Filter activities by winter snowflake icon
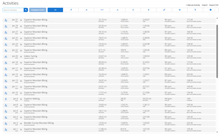 (x=180, y=10)
